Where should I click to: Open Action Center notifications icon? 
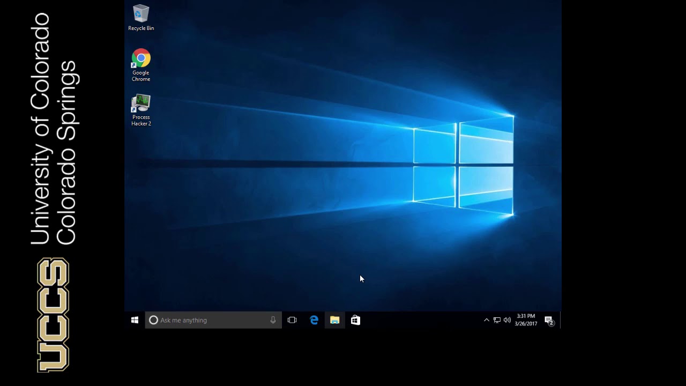click(x=549, y=321)
